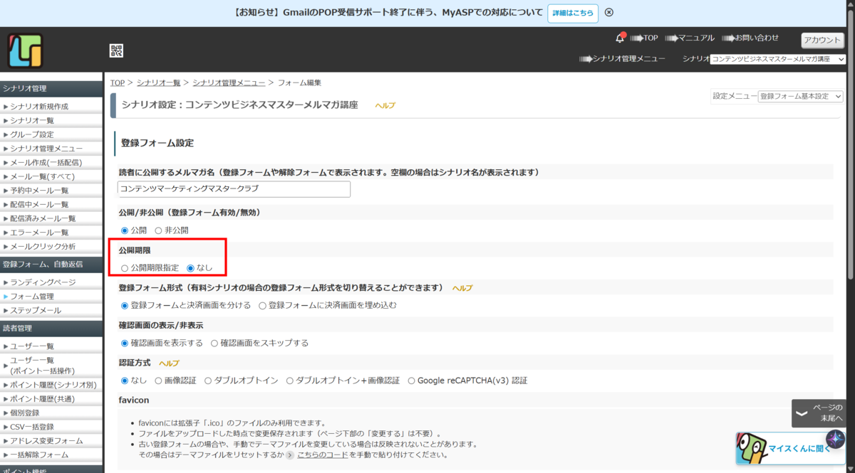Open 予約中メール一覧 in the sidebar
The height and width of the screenshot is (473, 855).
click(x=39, y=191)
